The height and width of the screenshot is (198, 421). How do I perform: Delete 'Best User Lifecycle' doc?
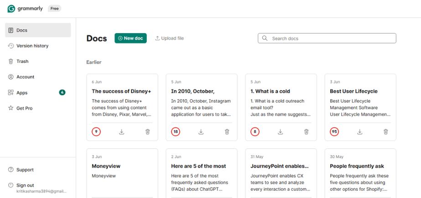[386, 132]
